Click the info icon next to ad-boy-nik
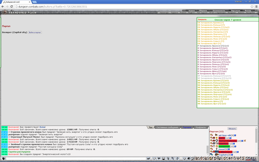The height and width of the screenshot is (162, 259). click(x=235, y=135)
